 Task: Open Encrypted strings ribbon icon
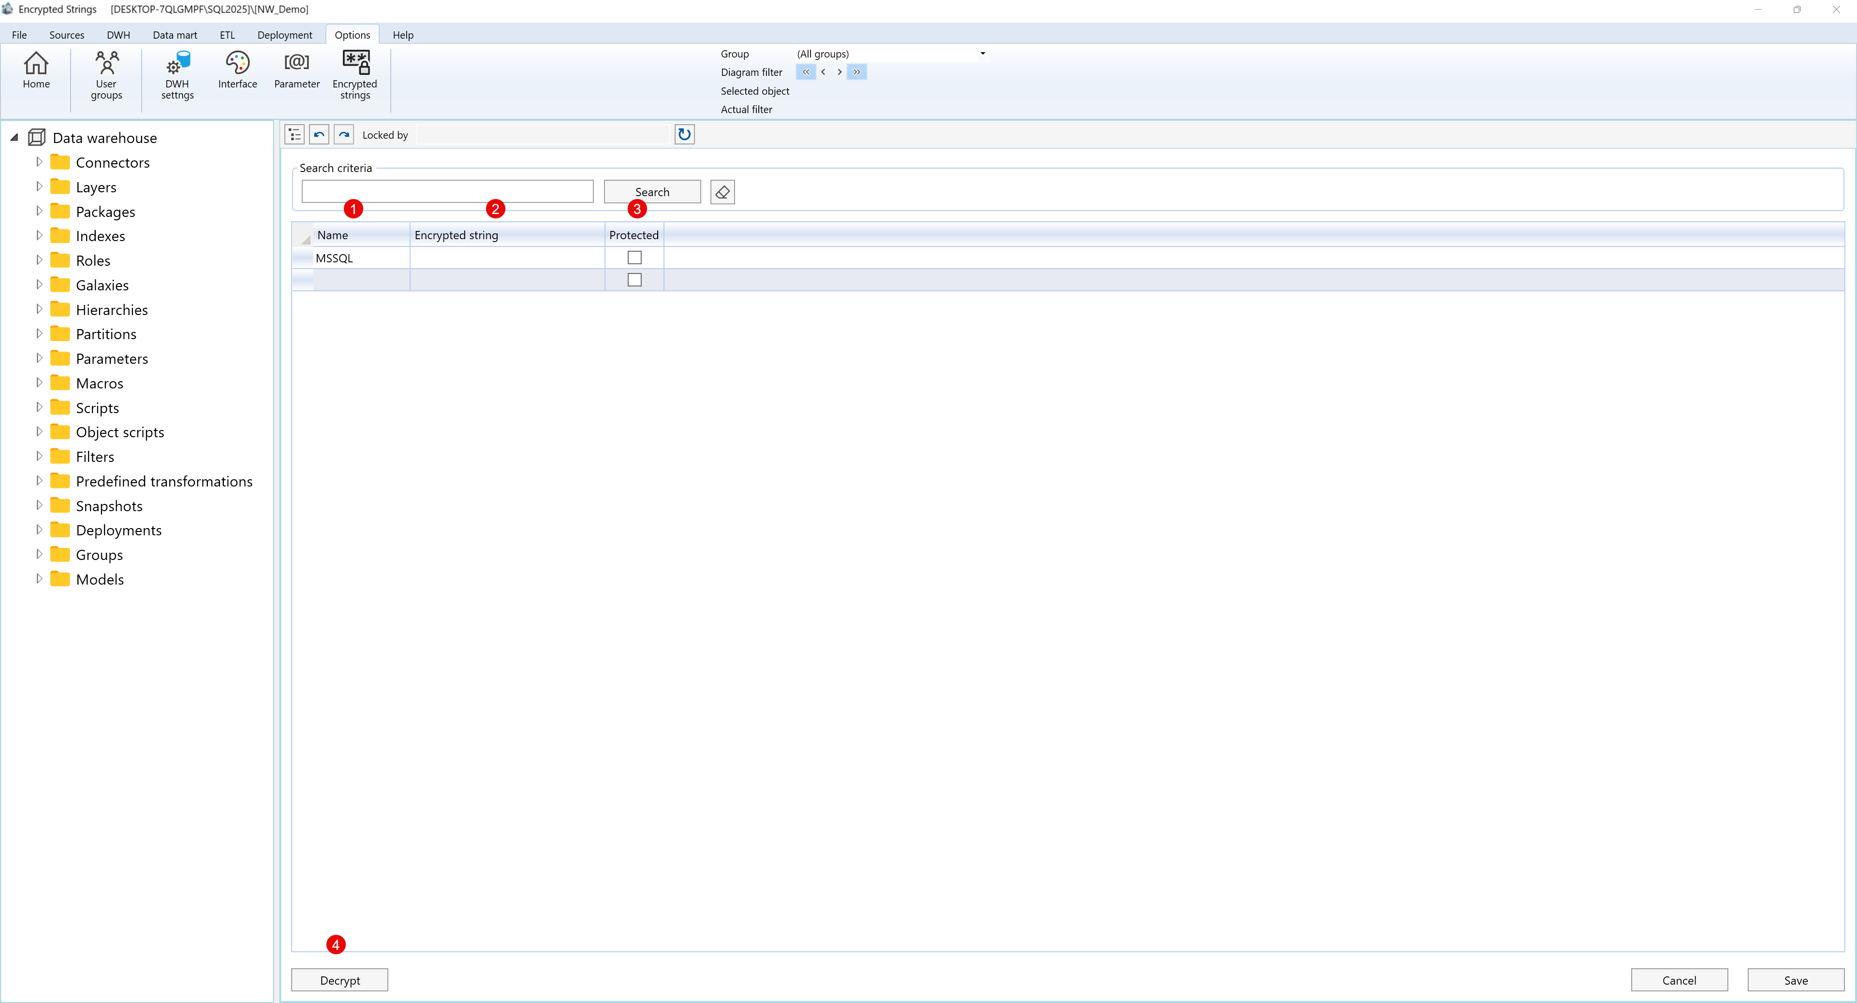click(x=354, y=74)
